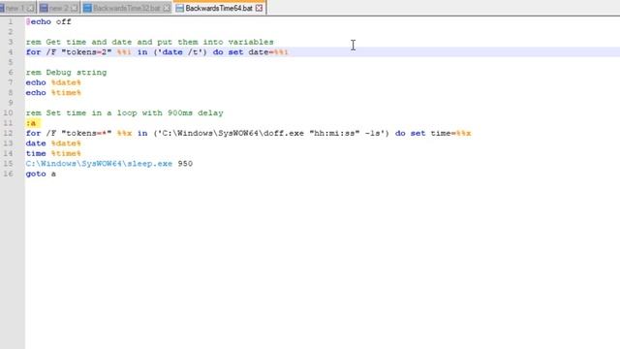Open the BackwardsTime32.bat tab
This screenshot has height=349, width=620.
(x=127, y=8)
